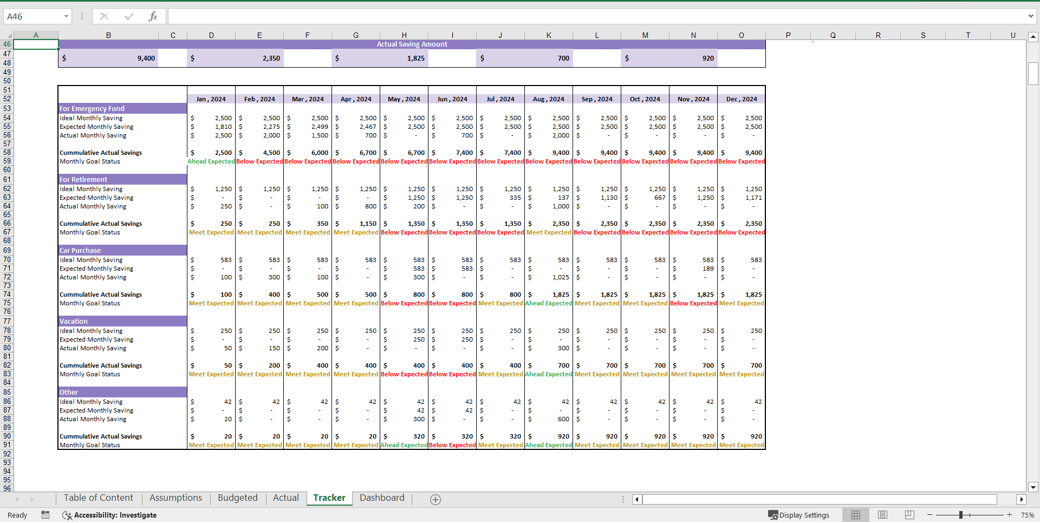Click zoom in plus button

tap(1009, 515)
